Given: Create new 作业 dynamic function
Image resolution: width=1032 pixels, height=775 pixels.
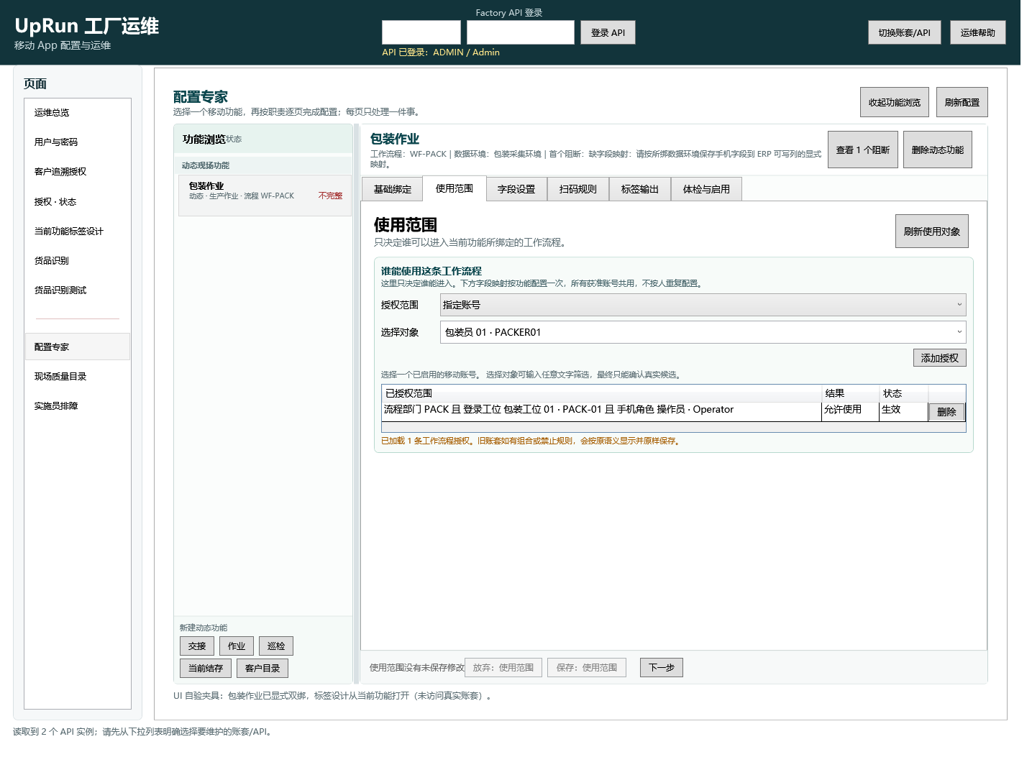Looking at the screenshot, I should point(237,646).
